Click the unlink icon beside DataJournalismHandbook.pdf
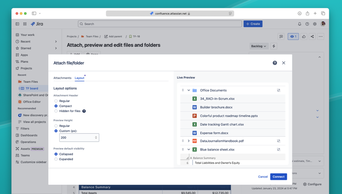Image resolution: width=342 pixels, height=194 pixels. (278, 141)
